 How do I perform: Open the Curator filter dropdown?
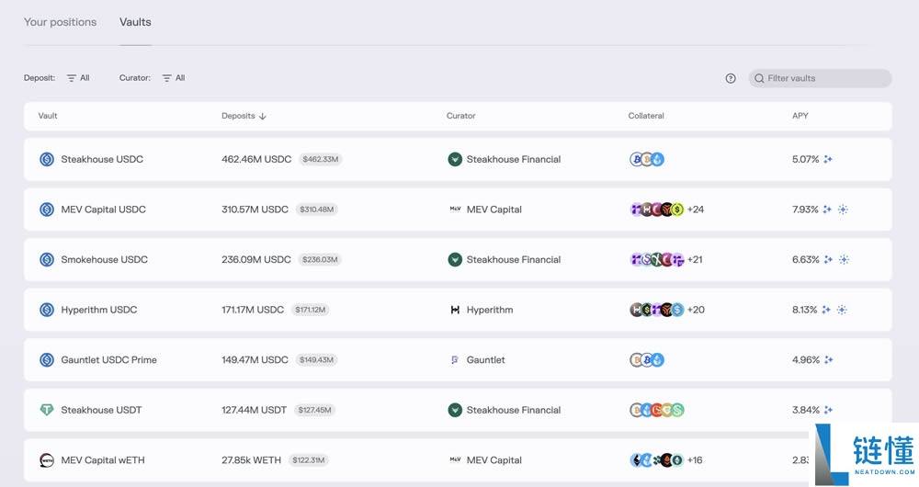click(x=174, y=79)
